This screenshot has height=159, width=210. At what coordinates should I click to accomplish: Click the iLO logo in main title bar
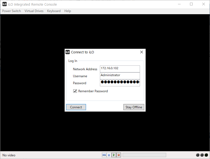[x=5, y=4]
